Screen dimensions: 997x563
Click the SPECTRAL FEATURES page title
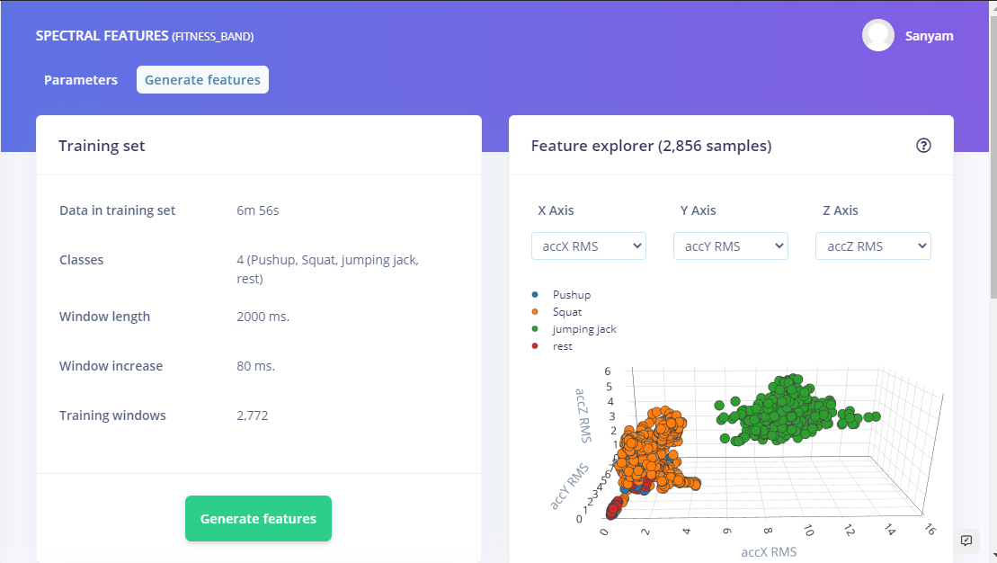pyautogui.click(x=102, y=36)
